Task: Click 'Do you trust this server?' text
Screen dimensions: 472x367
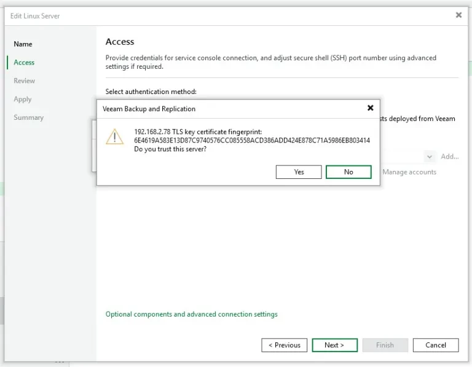Action: coord(170,149)
